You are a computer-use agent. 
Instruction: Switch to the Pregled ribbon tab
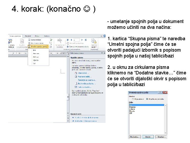tap(28, 36)
